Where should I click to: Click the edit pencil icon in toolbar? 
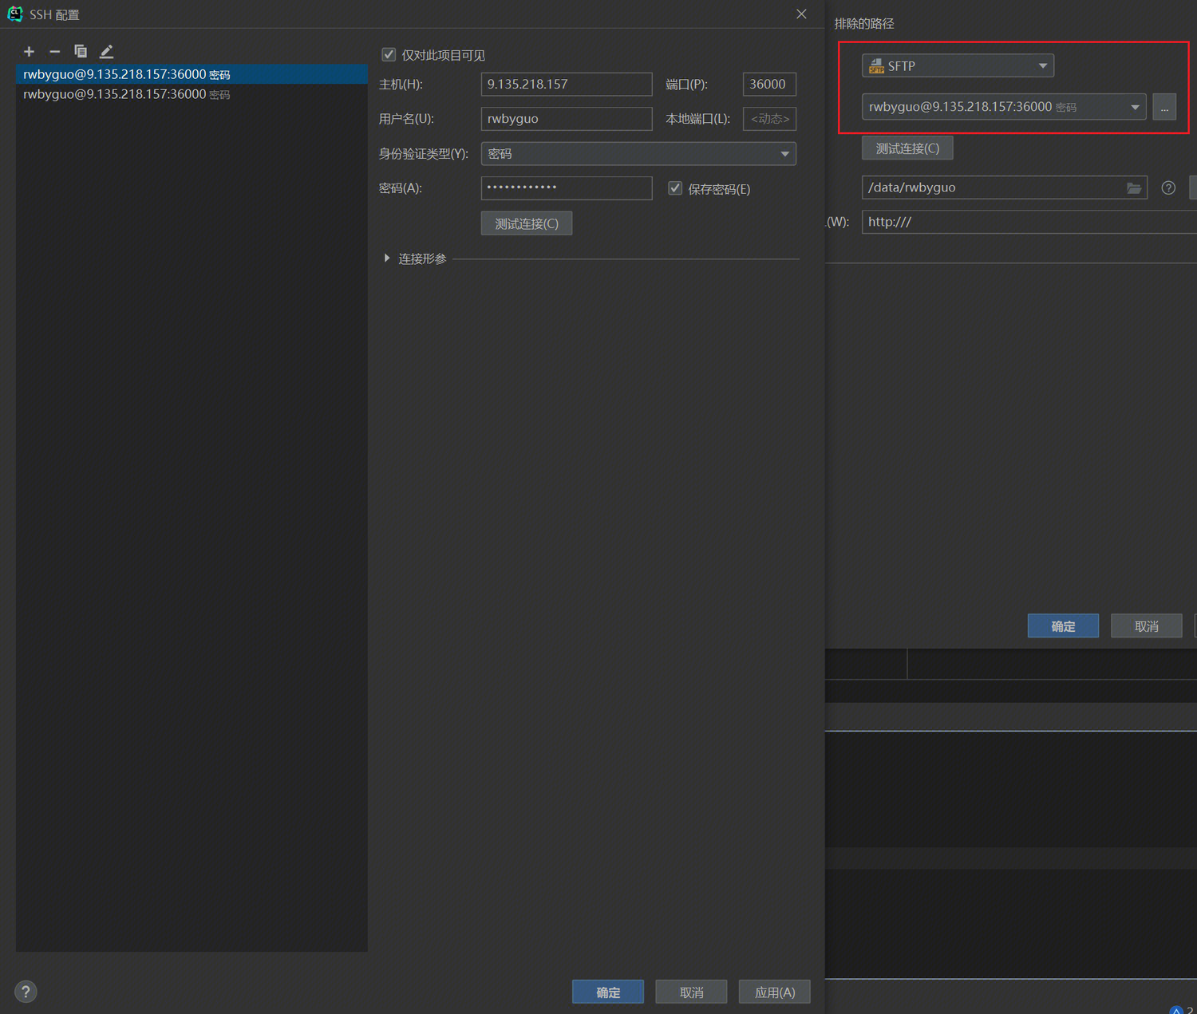coord(106,52)
